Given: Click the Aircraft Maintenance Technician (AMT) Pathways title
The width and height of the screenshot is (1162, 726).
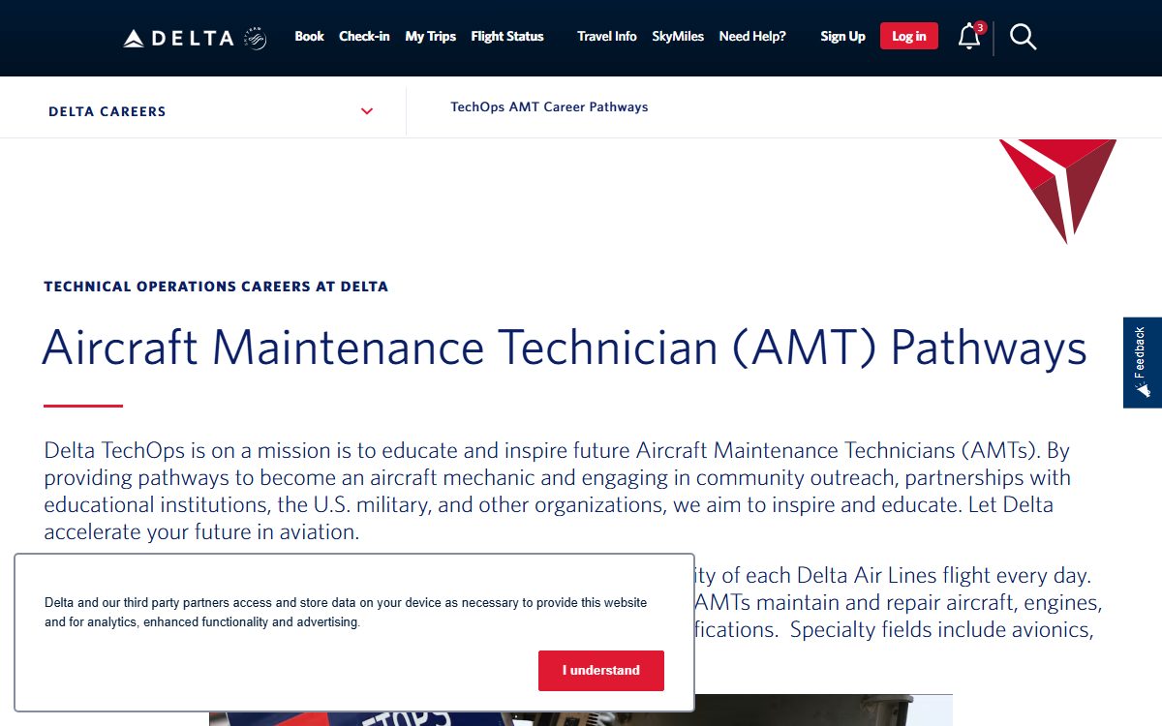Looking at the screenshot, I should [x=565, y=348].
